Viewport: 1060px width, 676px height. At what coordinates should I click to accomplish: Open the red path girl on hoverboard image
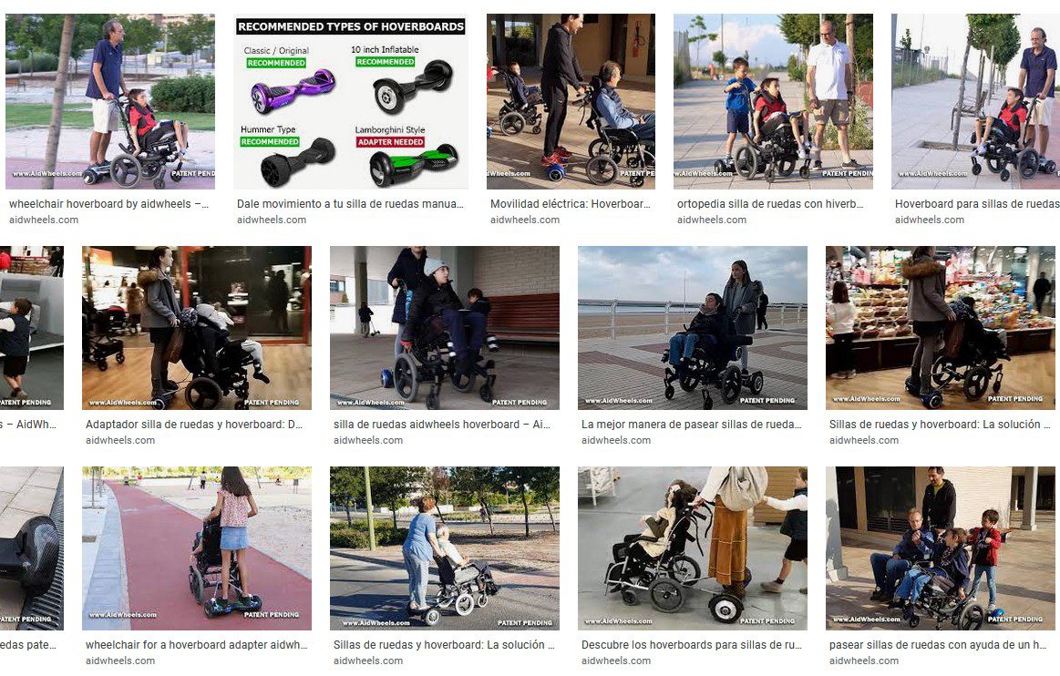click(x=197, y=548)
